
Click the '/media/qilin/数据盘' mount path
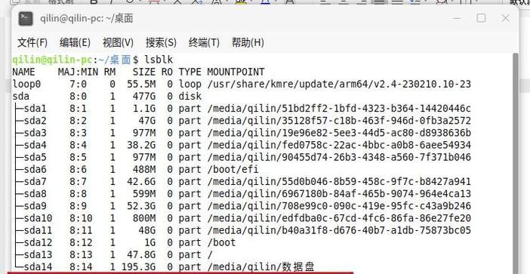pyautogui.click(x=261, y=266)
